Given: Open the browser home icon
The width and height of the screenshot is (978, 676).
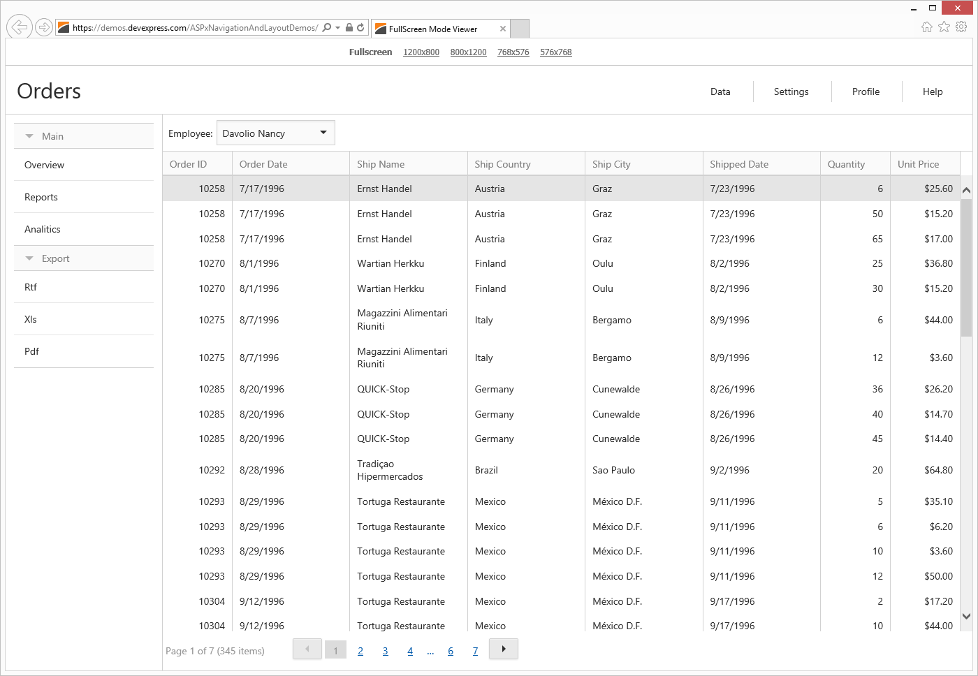Looking at the screenshot, I should click(x=926, y=27).
